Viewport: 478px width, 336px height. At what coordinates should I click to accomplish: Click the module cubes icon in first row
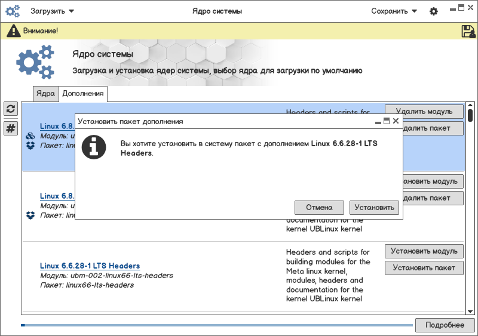(x=30, y=136)
